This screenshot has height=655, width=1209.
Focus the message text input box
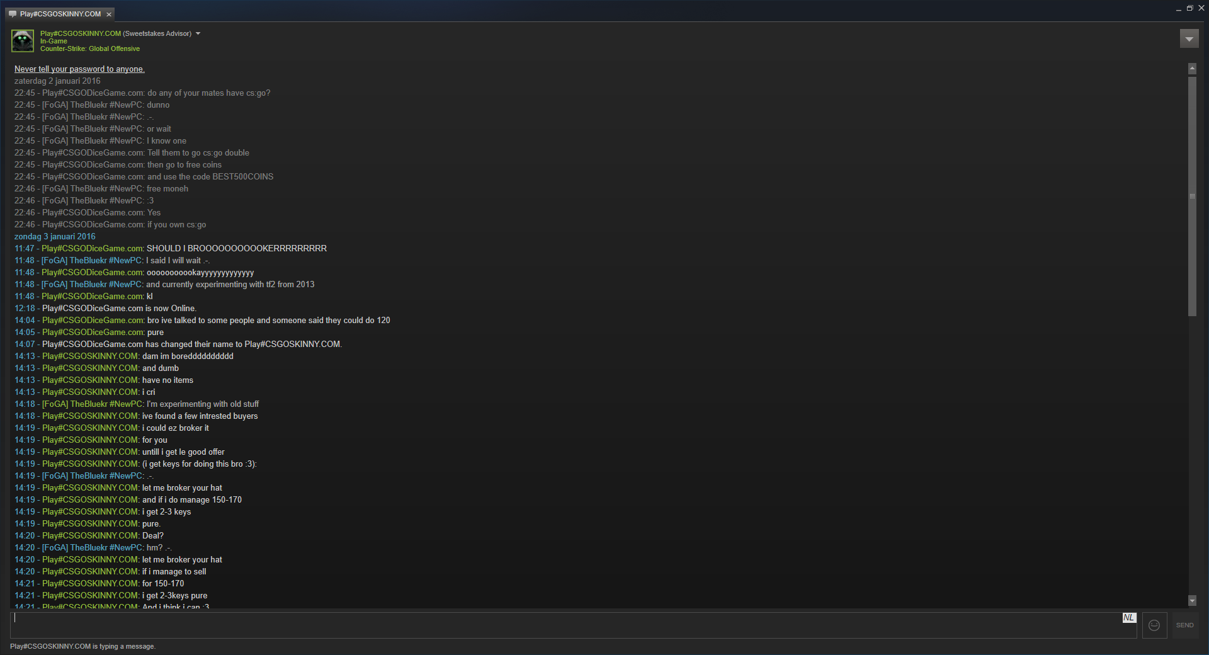pyautogui.click(x=567, y=625)
